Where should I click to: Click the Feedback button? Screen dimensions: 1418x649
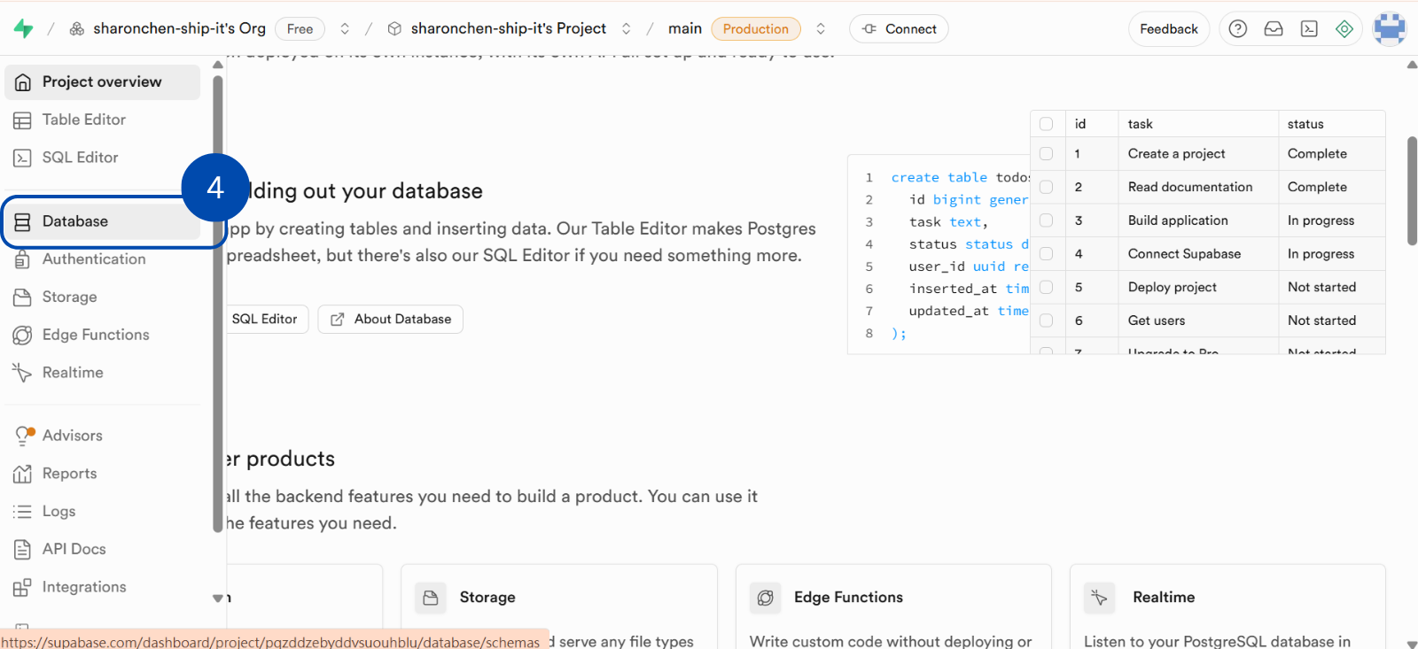[x=1168, y=28]
